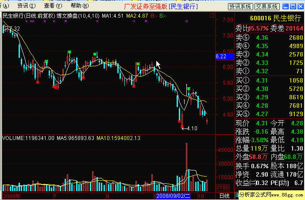The width and height of the screenshot is (305, 200).
Task: Click the 4.10 low price annotation
Action: [x=192, y=128]
